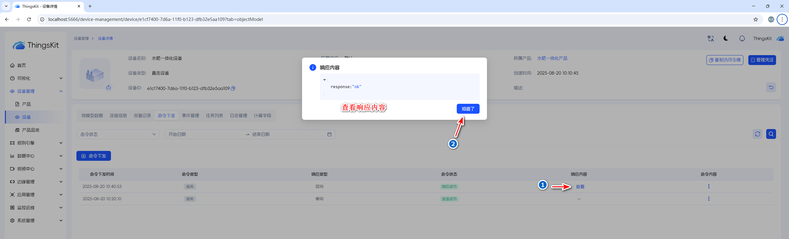Click the 开始日期 date input field
This screenshot has width=789, height=239.
[x=203, y=134]
